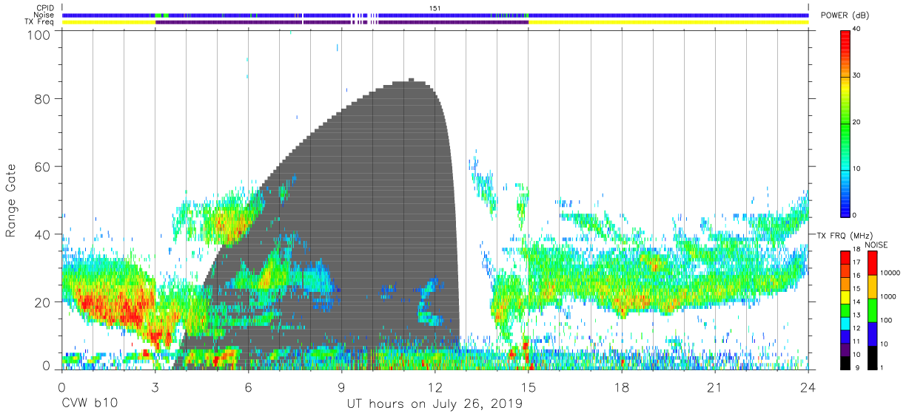Click the noise legend label 1000
Screen dimensions: 909x419
click(888, 296)
